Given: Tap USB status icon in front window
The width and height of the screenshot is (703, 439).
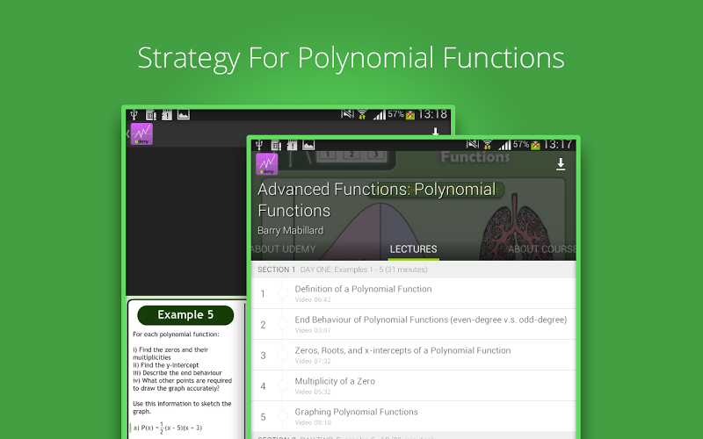Looking at the screenshot, I should click(258, 145).
